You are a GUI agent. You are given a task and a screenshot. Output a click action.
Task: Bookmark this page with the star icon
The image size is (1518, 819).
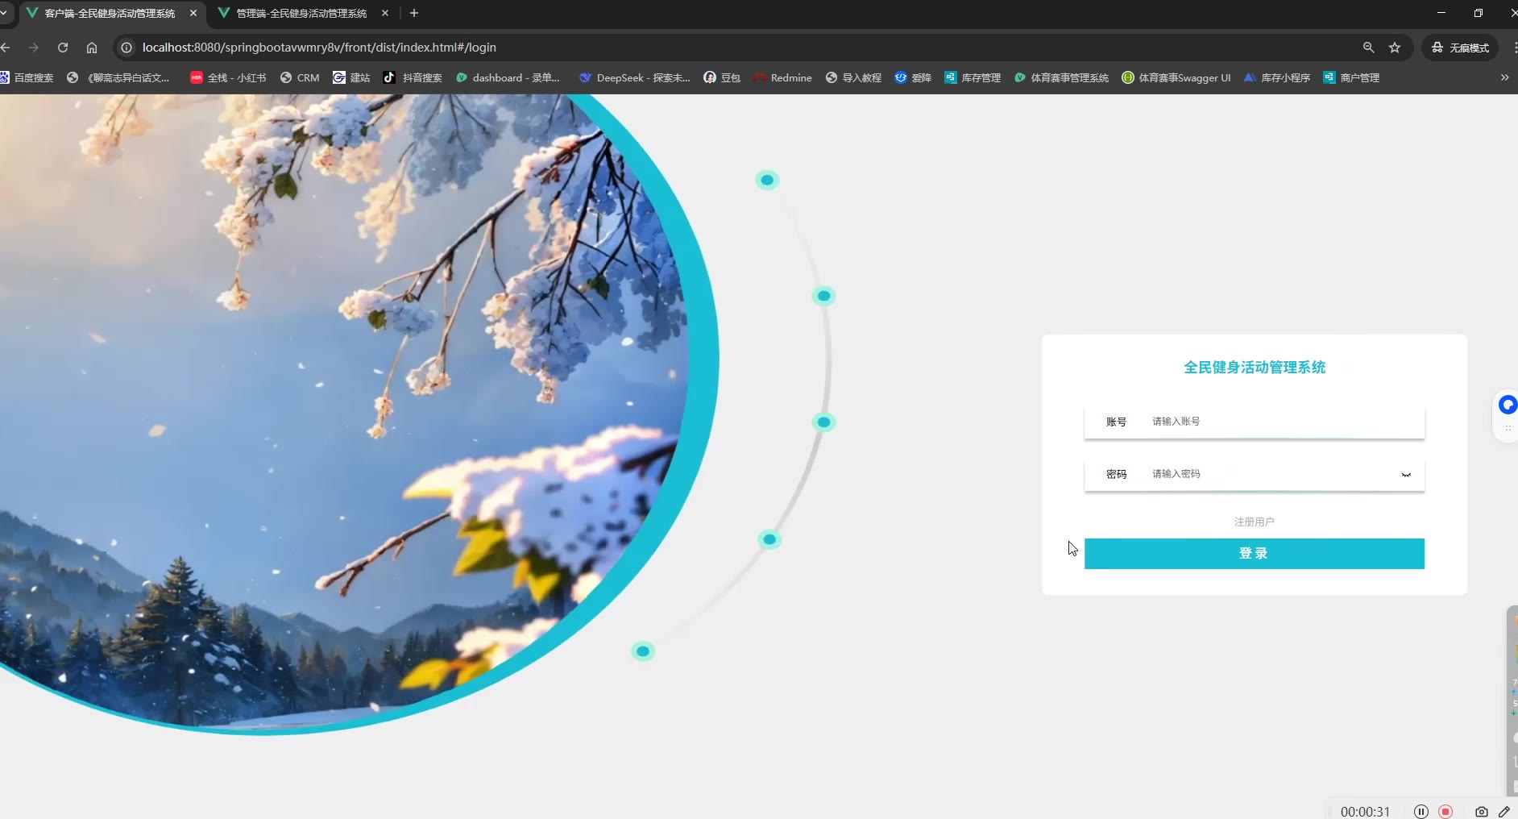click(x=1395, y=48)
